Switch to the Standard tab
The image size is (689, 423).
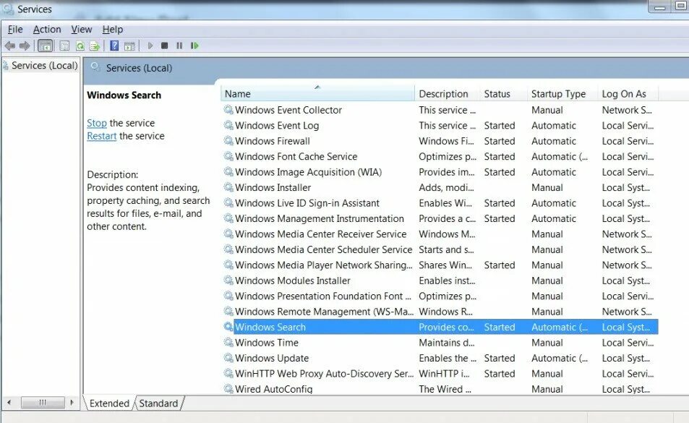158,403
